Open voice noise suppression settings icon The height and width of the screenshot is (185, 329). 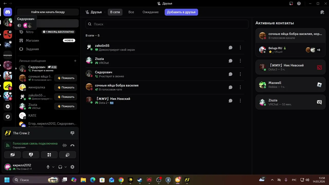(65, 145)
